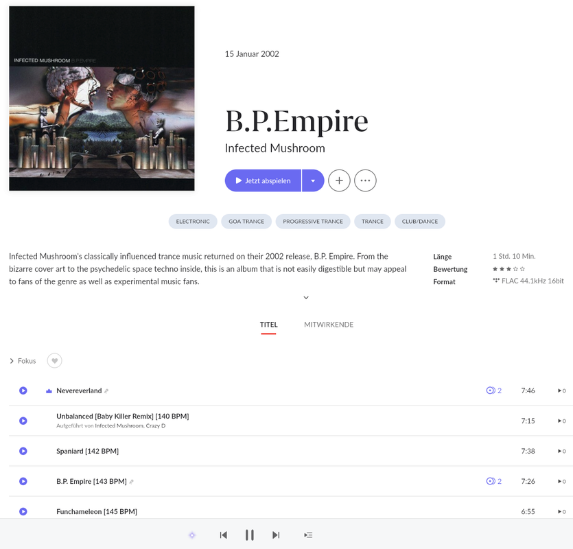Select the Nevereverland track title
Screen dimensions: 573x549
click(x=79, y=390)
